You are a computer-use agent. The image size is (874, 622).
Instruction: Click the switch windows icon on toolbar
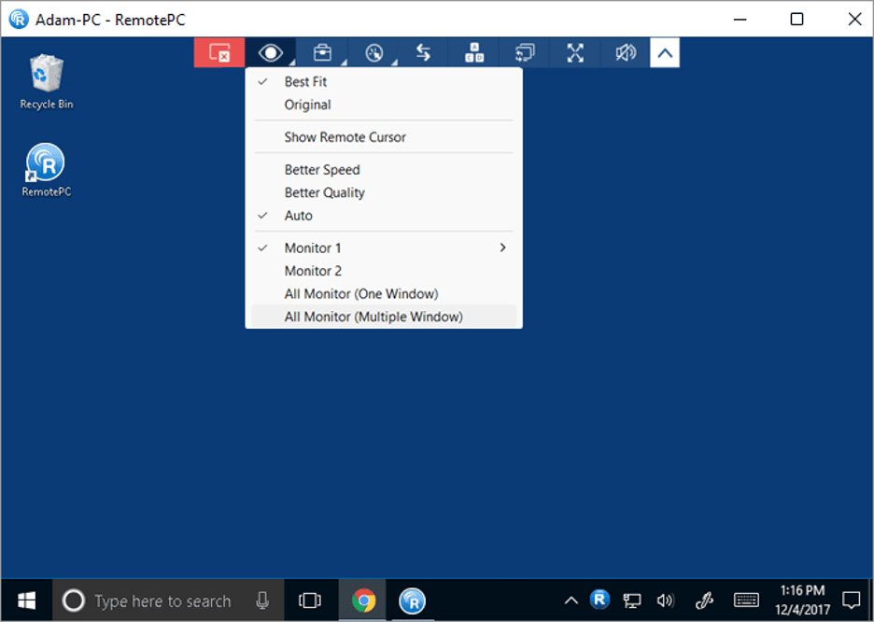[524, 52]
